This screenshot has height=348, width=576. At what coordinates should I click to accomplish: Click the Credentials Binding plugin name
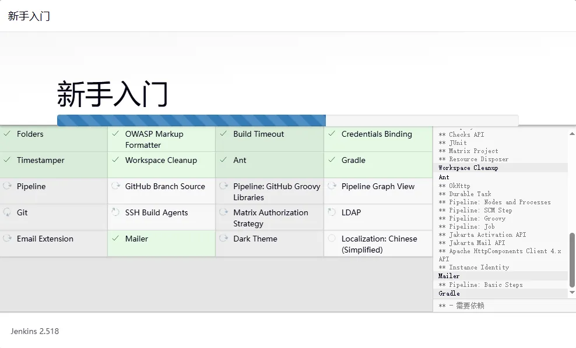tap(377, 134)
